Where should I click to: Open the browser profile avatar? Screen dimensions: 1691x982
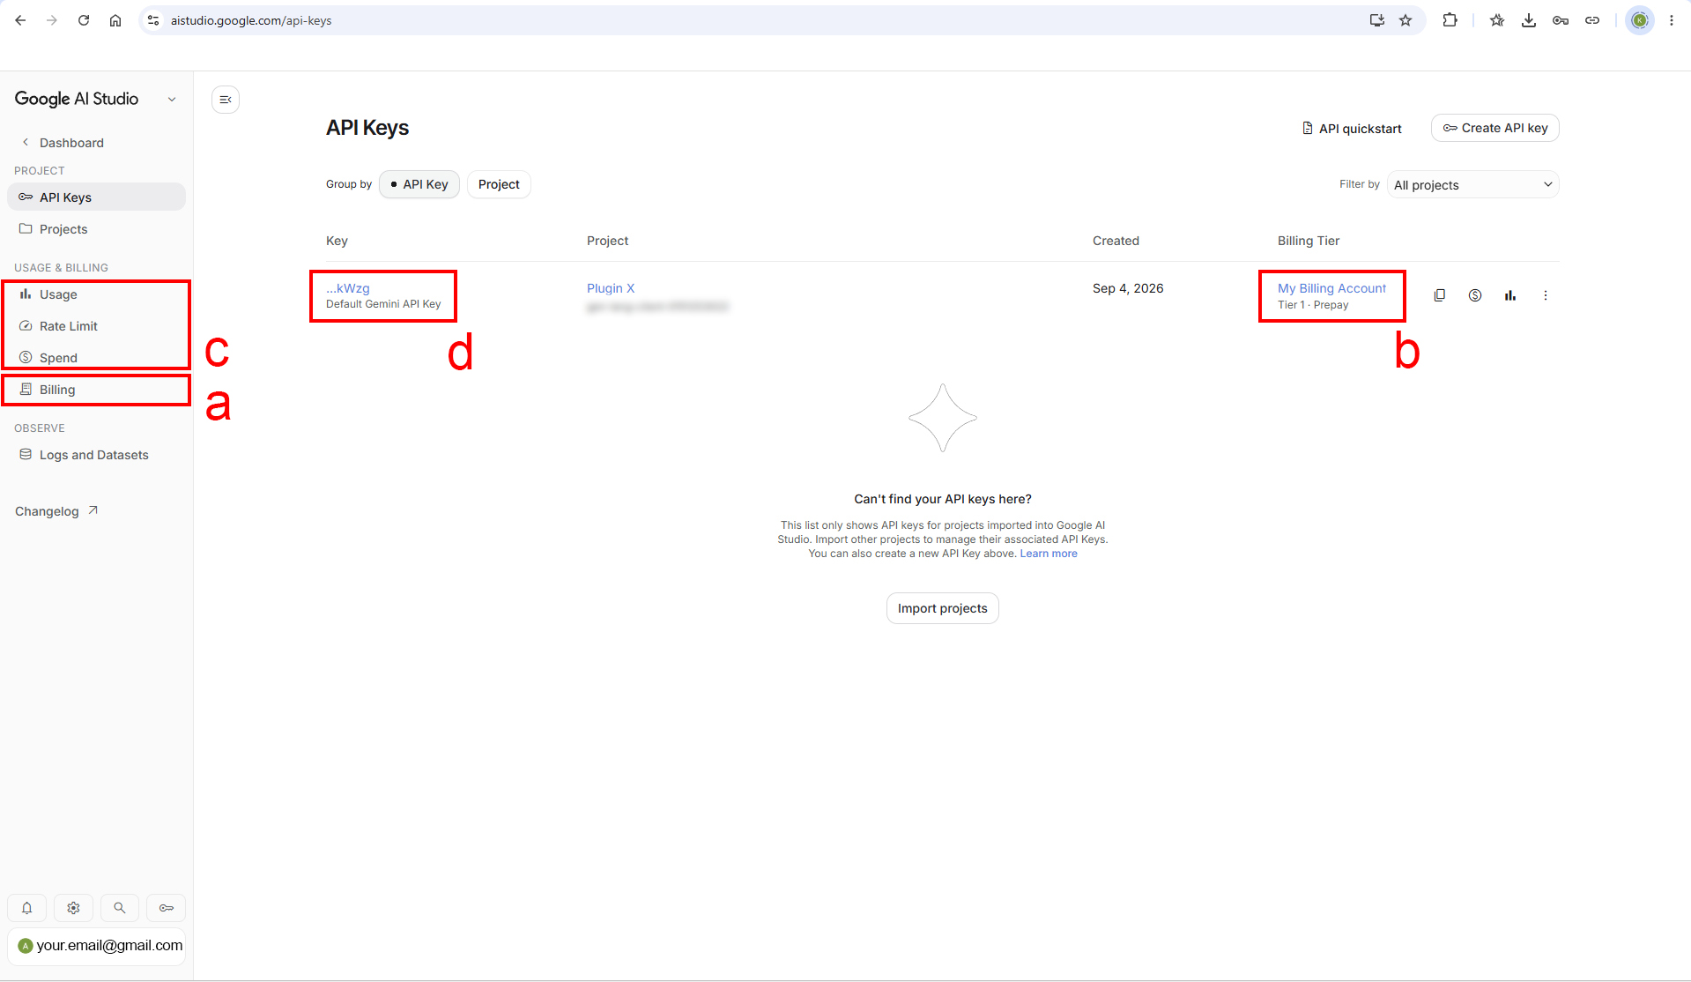[x=1640, y=20]
